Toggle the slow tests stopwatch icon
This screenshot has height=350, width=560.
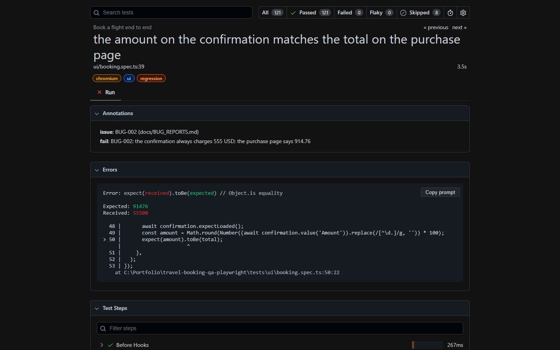pyautogui.click(x=450, y=13)
